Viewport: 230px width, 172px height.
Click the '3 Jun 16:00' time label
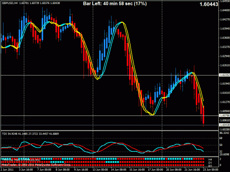26,170
